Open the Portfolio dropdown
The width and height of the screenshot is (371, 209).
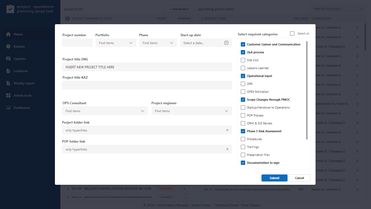coord(116,43)
